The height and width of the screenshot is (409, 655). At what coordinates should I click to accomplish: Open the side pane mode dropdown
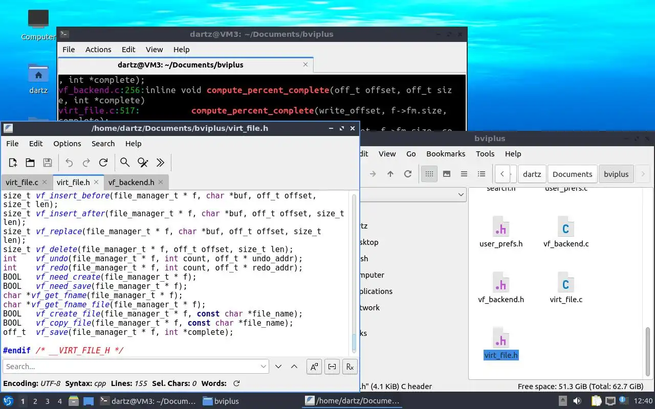pos(461,194)
